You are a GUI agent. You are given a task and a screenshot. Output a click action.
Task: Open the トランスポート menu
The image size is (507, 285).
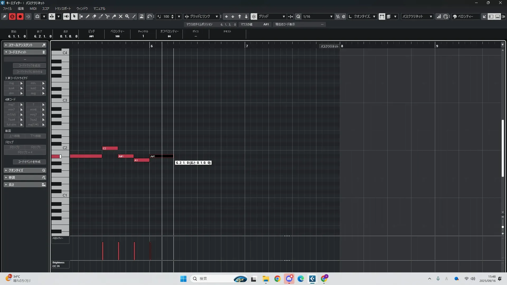(63, 8)
